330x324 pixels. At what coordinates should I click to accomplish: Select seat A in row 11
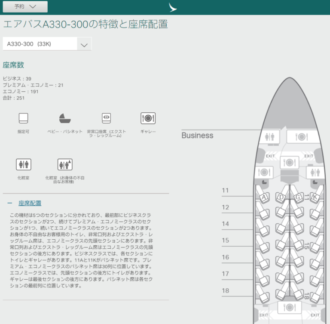click(x=264, y=197)
